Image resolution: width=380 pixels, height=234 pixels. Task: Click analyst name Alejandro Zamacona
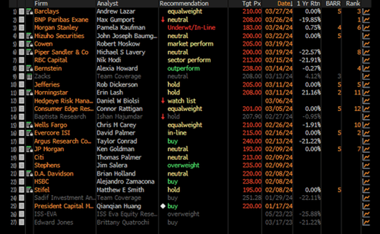pyautogui.click(x=125, y=182)
